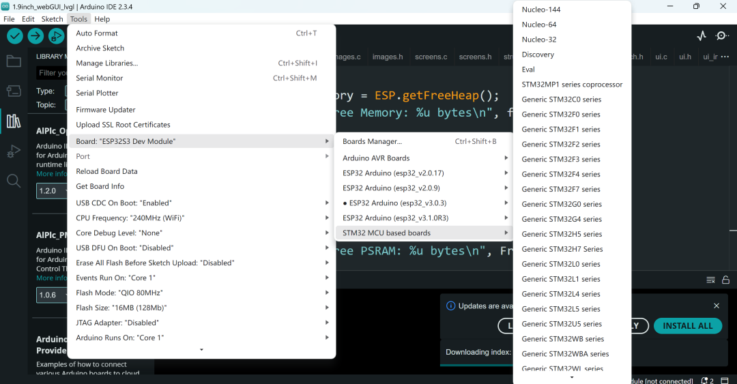Select ESP32 Arduino esp32_v3.1.0R3 package
Viewport: 737px width, 384px height.
point(424,218)
